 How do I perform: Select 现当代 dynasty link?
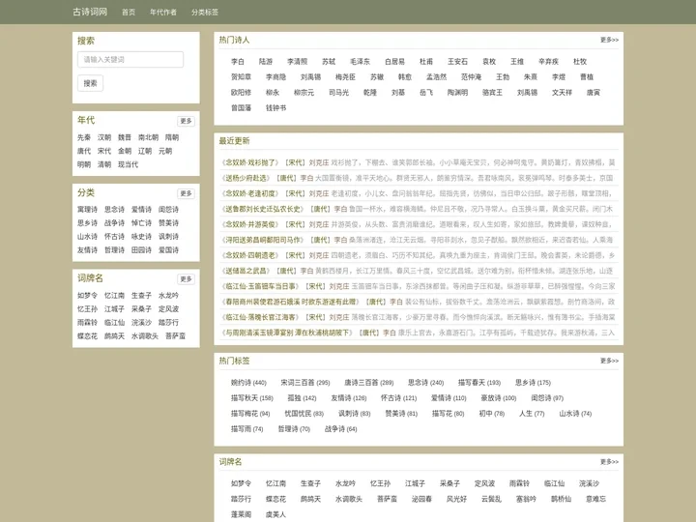pos(129,164)
